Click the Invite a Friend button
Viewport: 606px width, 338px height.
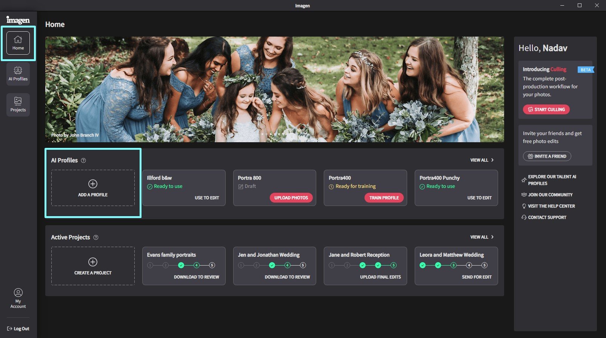[547, 156]
